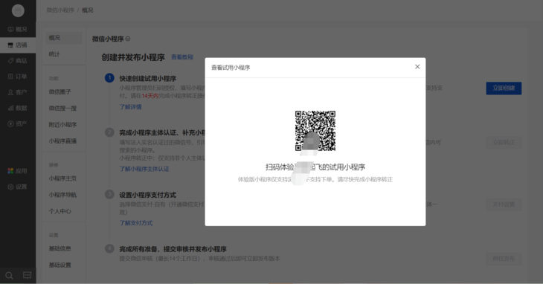The height and width of the screenshot is (284, 543).
Task: Open 微信圈子 menu item
Action: click(60, 91)
